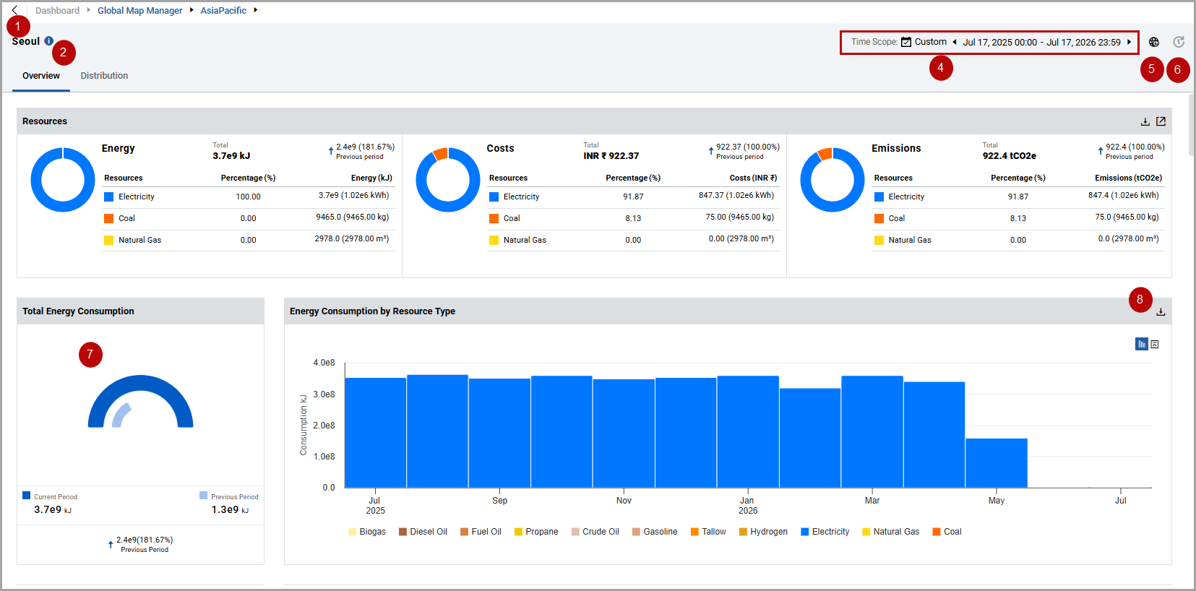Go to Dashboard breadcrumb link
The image size is (1196, 591).
pos(57,11)
